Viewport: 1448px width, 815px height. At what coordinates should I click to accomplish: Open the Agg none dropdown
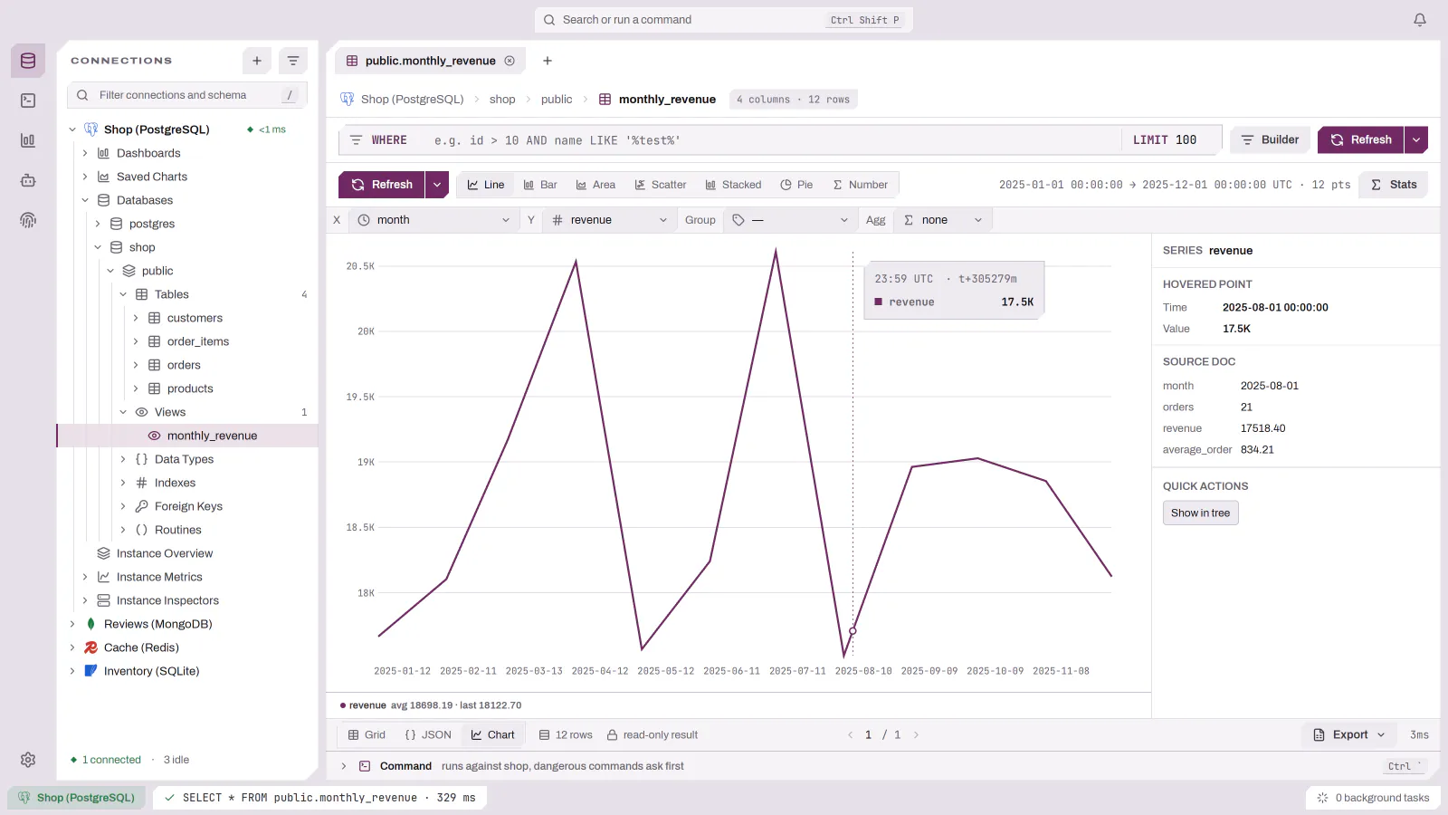tap(942, 220)
